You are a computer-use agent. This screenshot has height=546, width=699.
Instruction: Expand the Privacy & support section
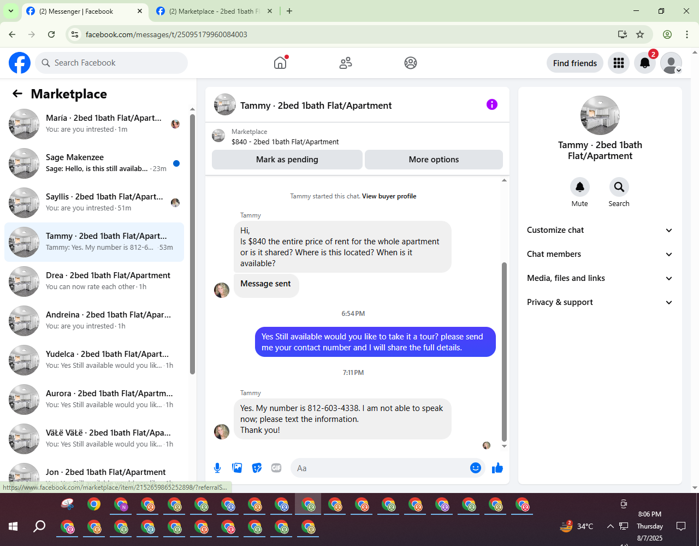click(x=600, y=302)
